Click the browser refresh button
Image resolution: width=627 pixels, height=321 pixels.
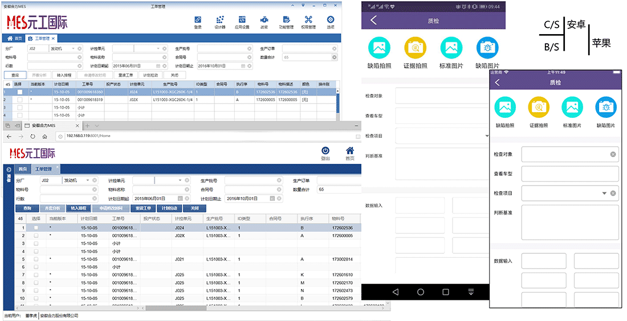[x=32, y=137]
